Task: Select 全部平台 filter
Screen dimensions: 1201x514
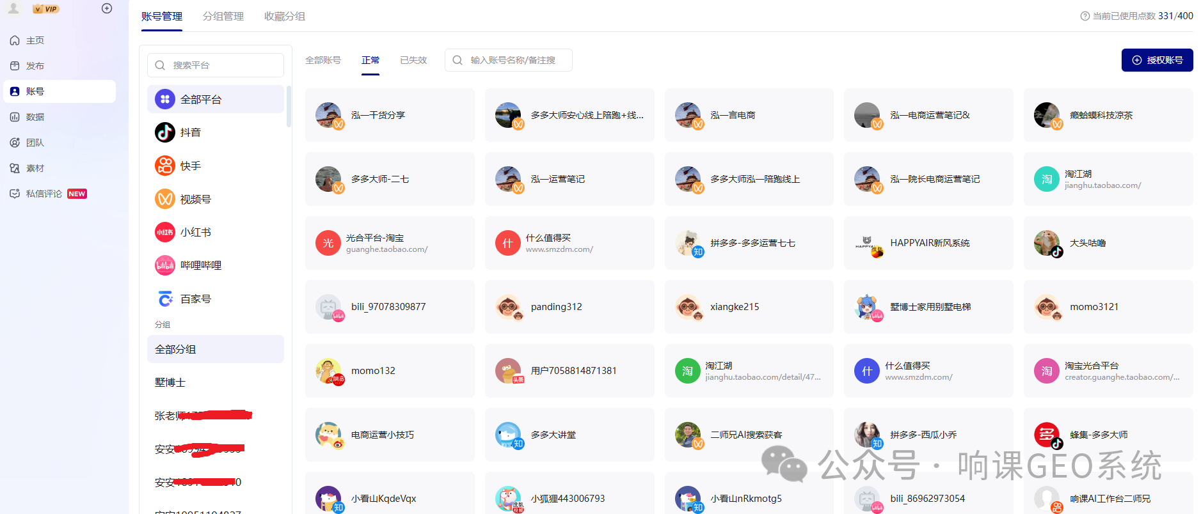Action: [x=216, y=99]
